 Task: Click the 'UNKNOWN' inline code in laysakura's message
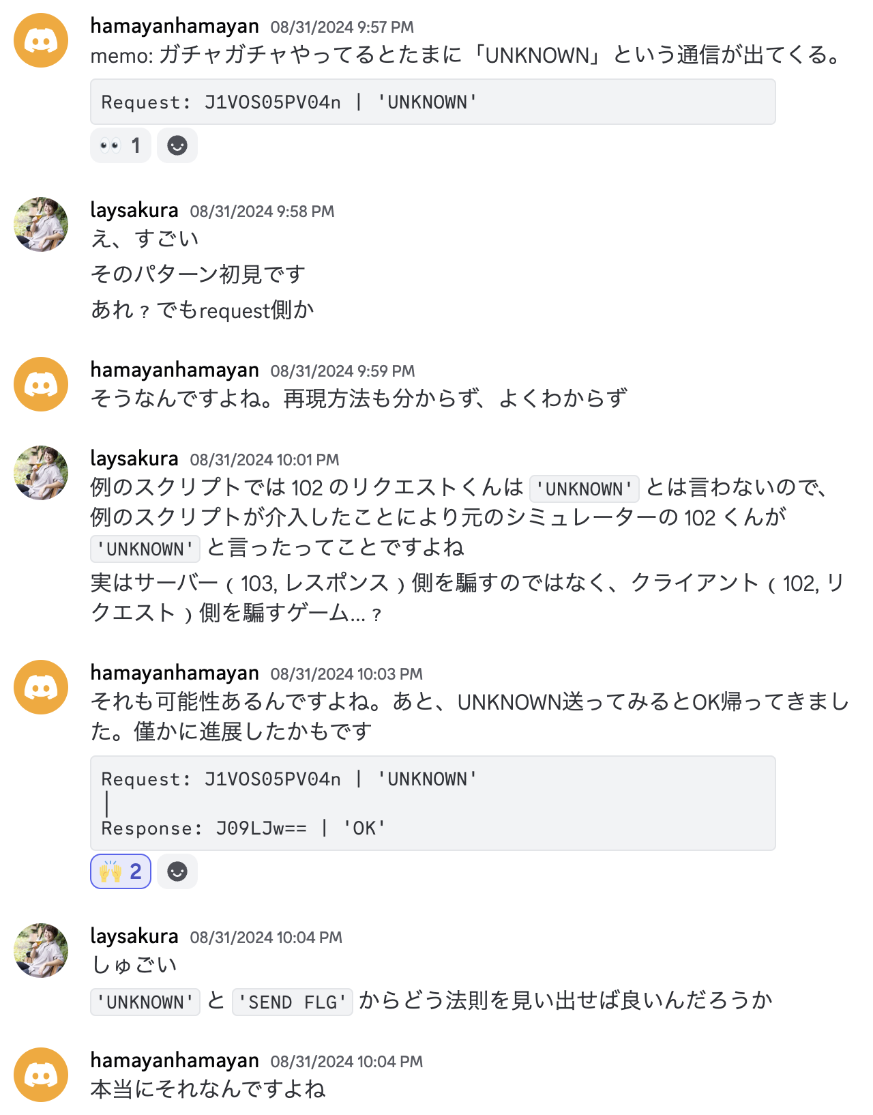585,489
